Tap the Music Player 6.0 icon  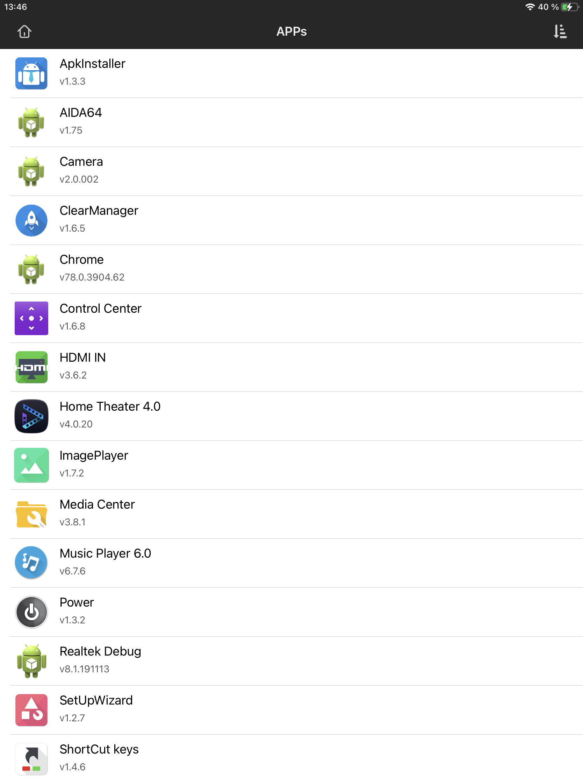pyautogui.click(x=31, y=563)
